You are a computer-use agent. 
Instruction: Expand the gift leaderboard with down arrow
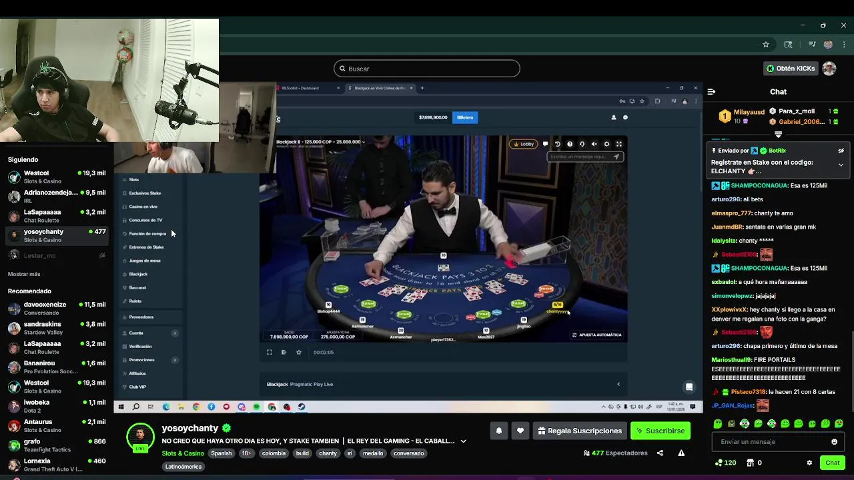778,134
